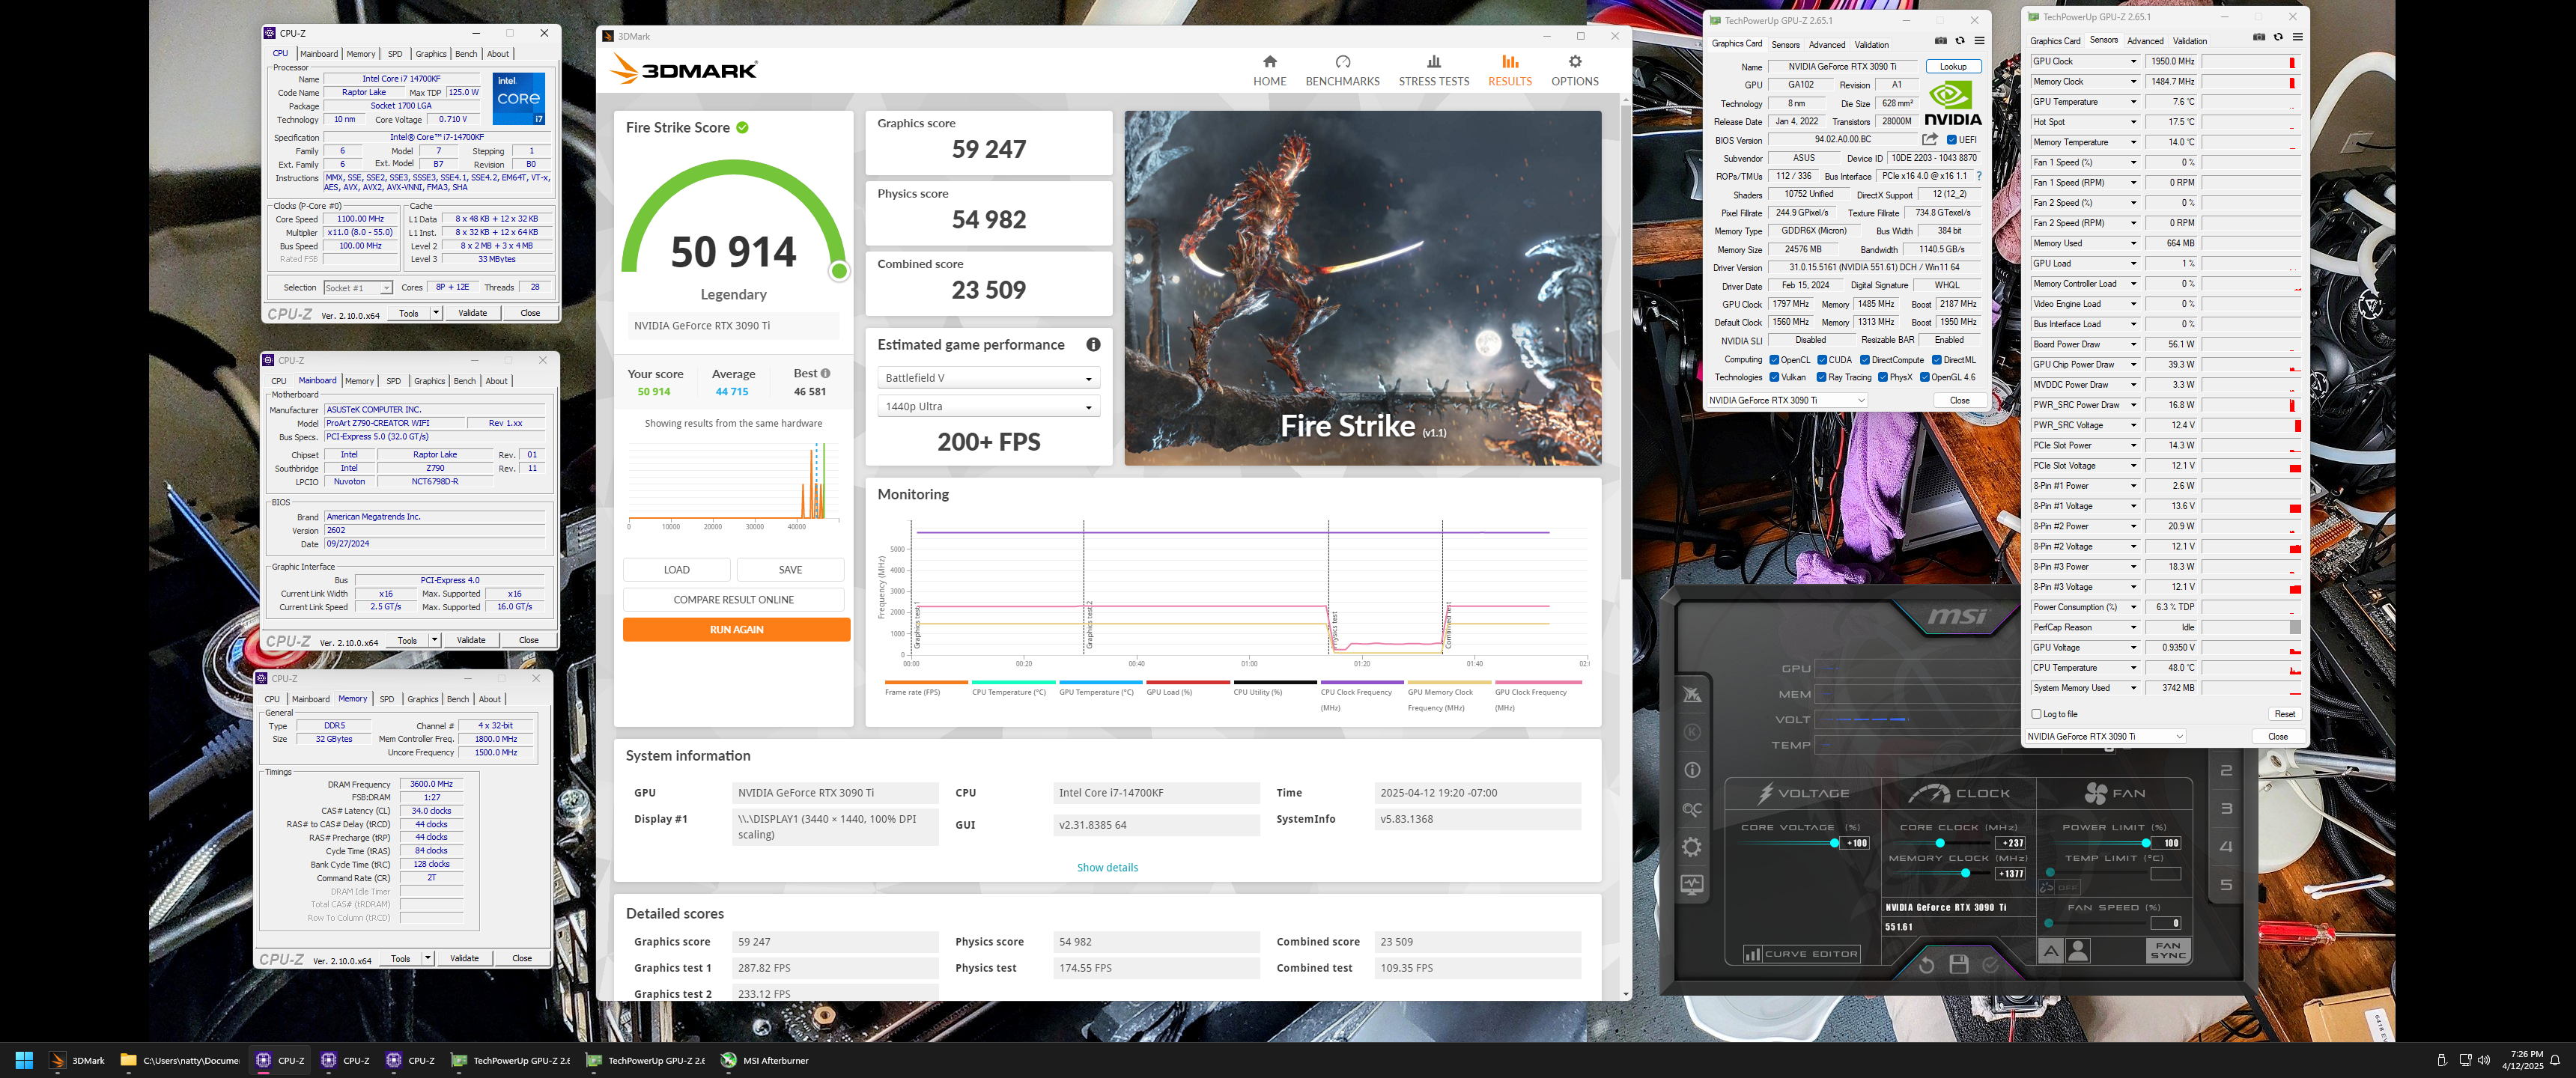Click the camera screenshot icon in the GPU-Z Graphics Card window

[1940, 41]
